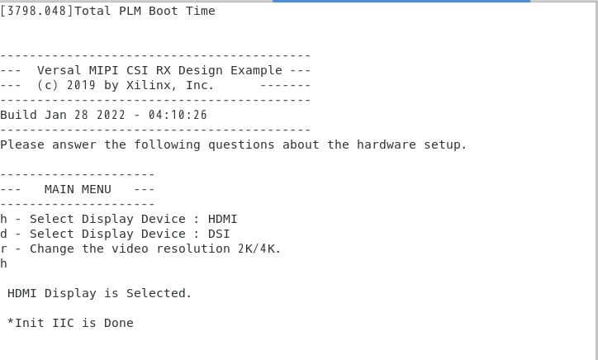Click the word 'HDMI' in the menu option
This screenshot has height=360, width=598.
pyautogui.click(x=222, y=220)
